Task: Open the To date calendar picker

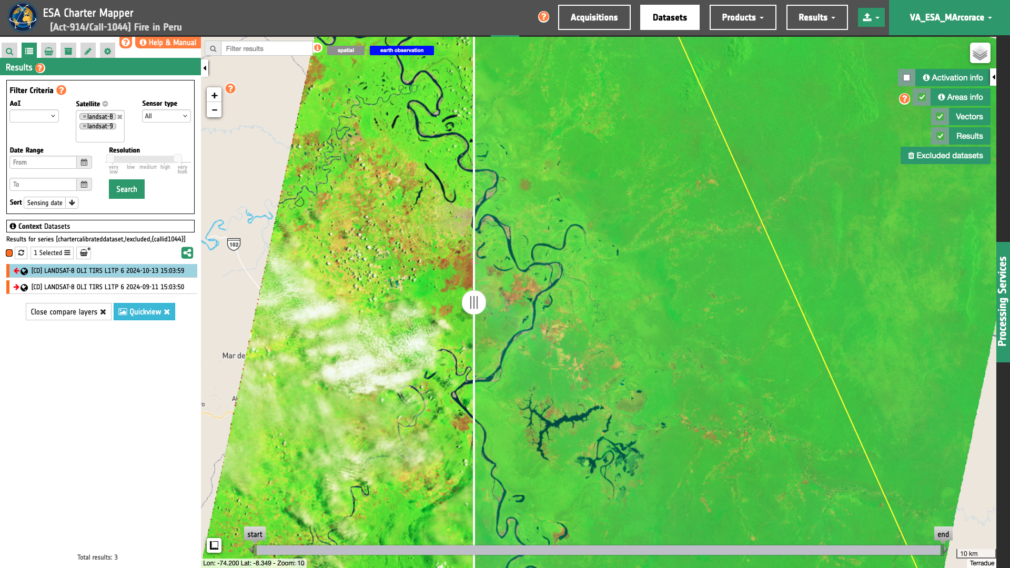Action: coord(84,185)
